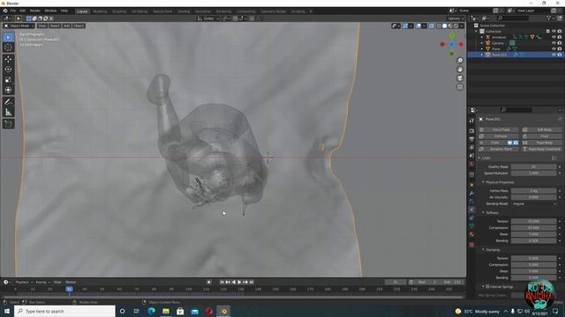The height and width of the screenshot is (317, 565).
Task: Open the Playback dropdown in timeline
Action: coord(24,282)
